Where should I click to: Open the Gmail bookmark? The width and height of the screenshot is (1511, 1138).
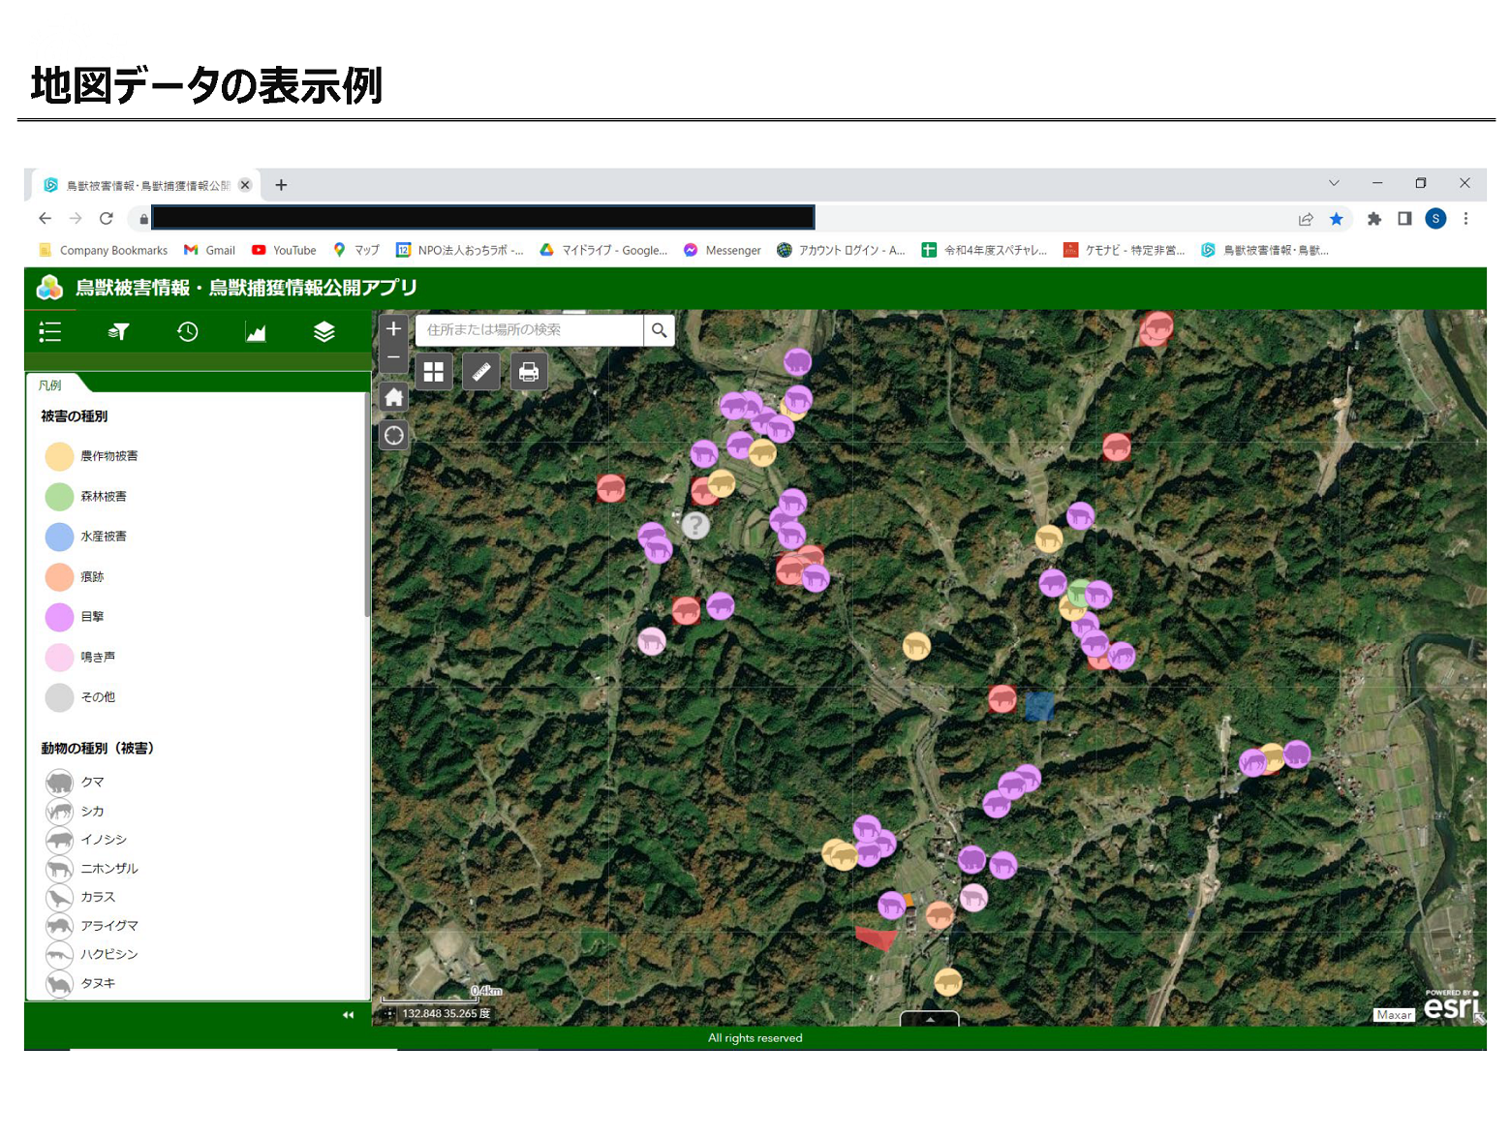[209, 250]
